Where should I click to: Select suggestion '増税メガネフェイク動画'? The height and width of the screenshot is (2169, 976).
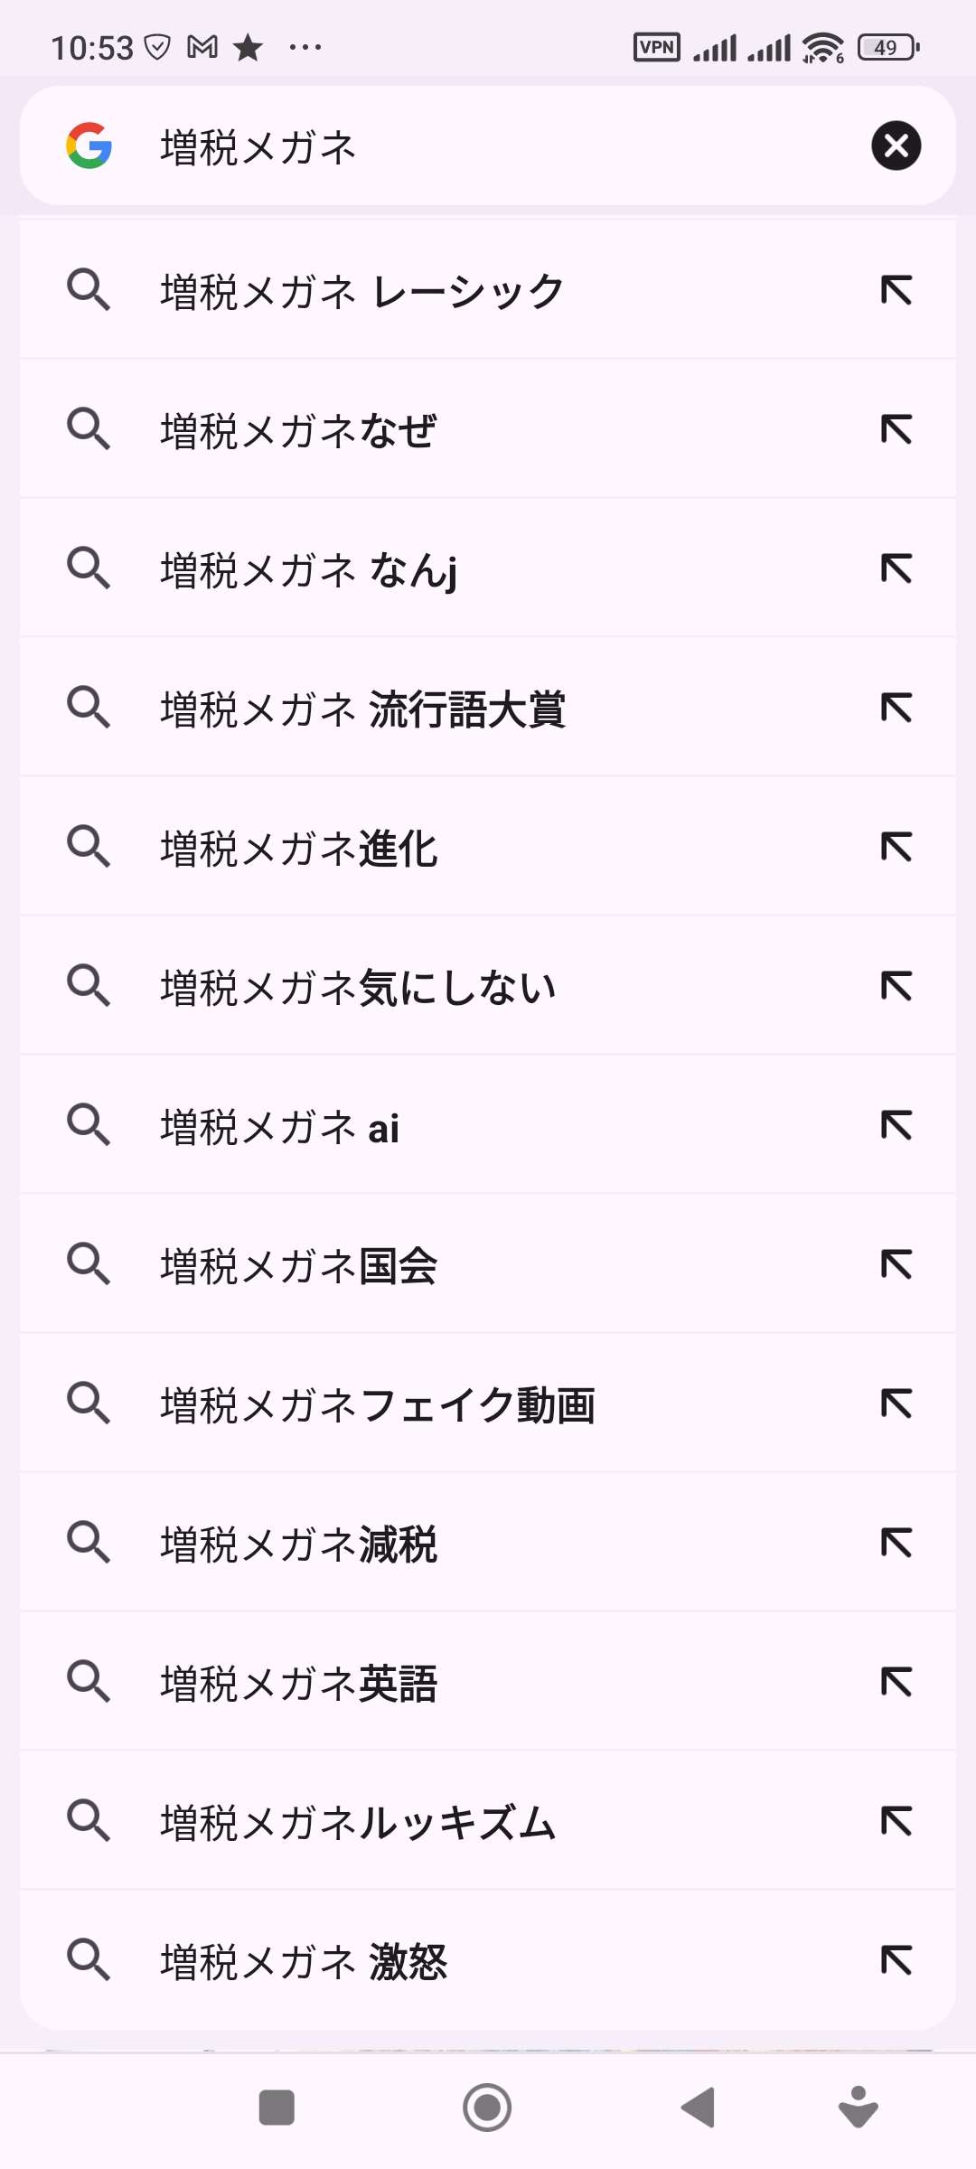pos(378,1404)
